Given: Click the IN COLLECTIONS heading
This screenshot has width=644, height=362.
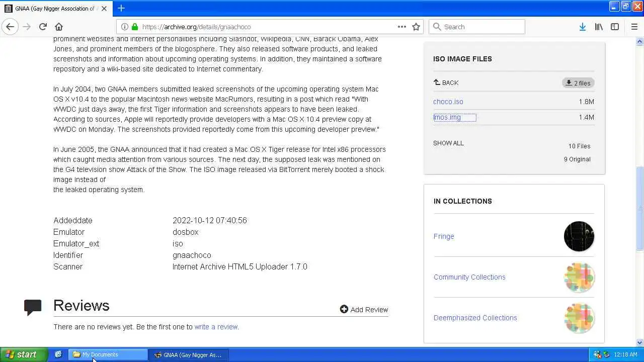Looking at the screenshot, I should (x=463, y=201).
